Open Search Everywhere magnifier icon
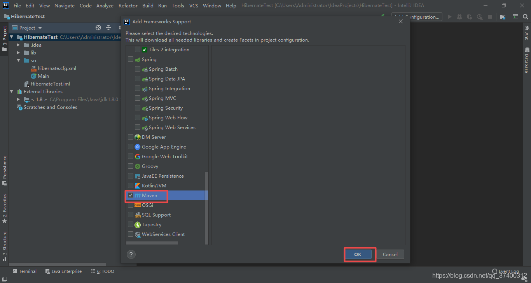The width and height of the screenshot is (531, 283). (525, 17)
